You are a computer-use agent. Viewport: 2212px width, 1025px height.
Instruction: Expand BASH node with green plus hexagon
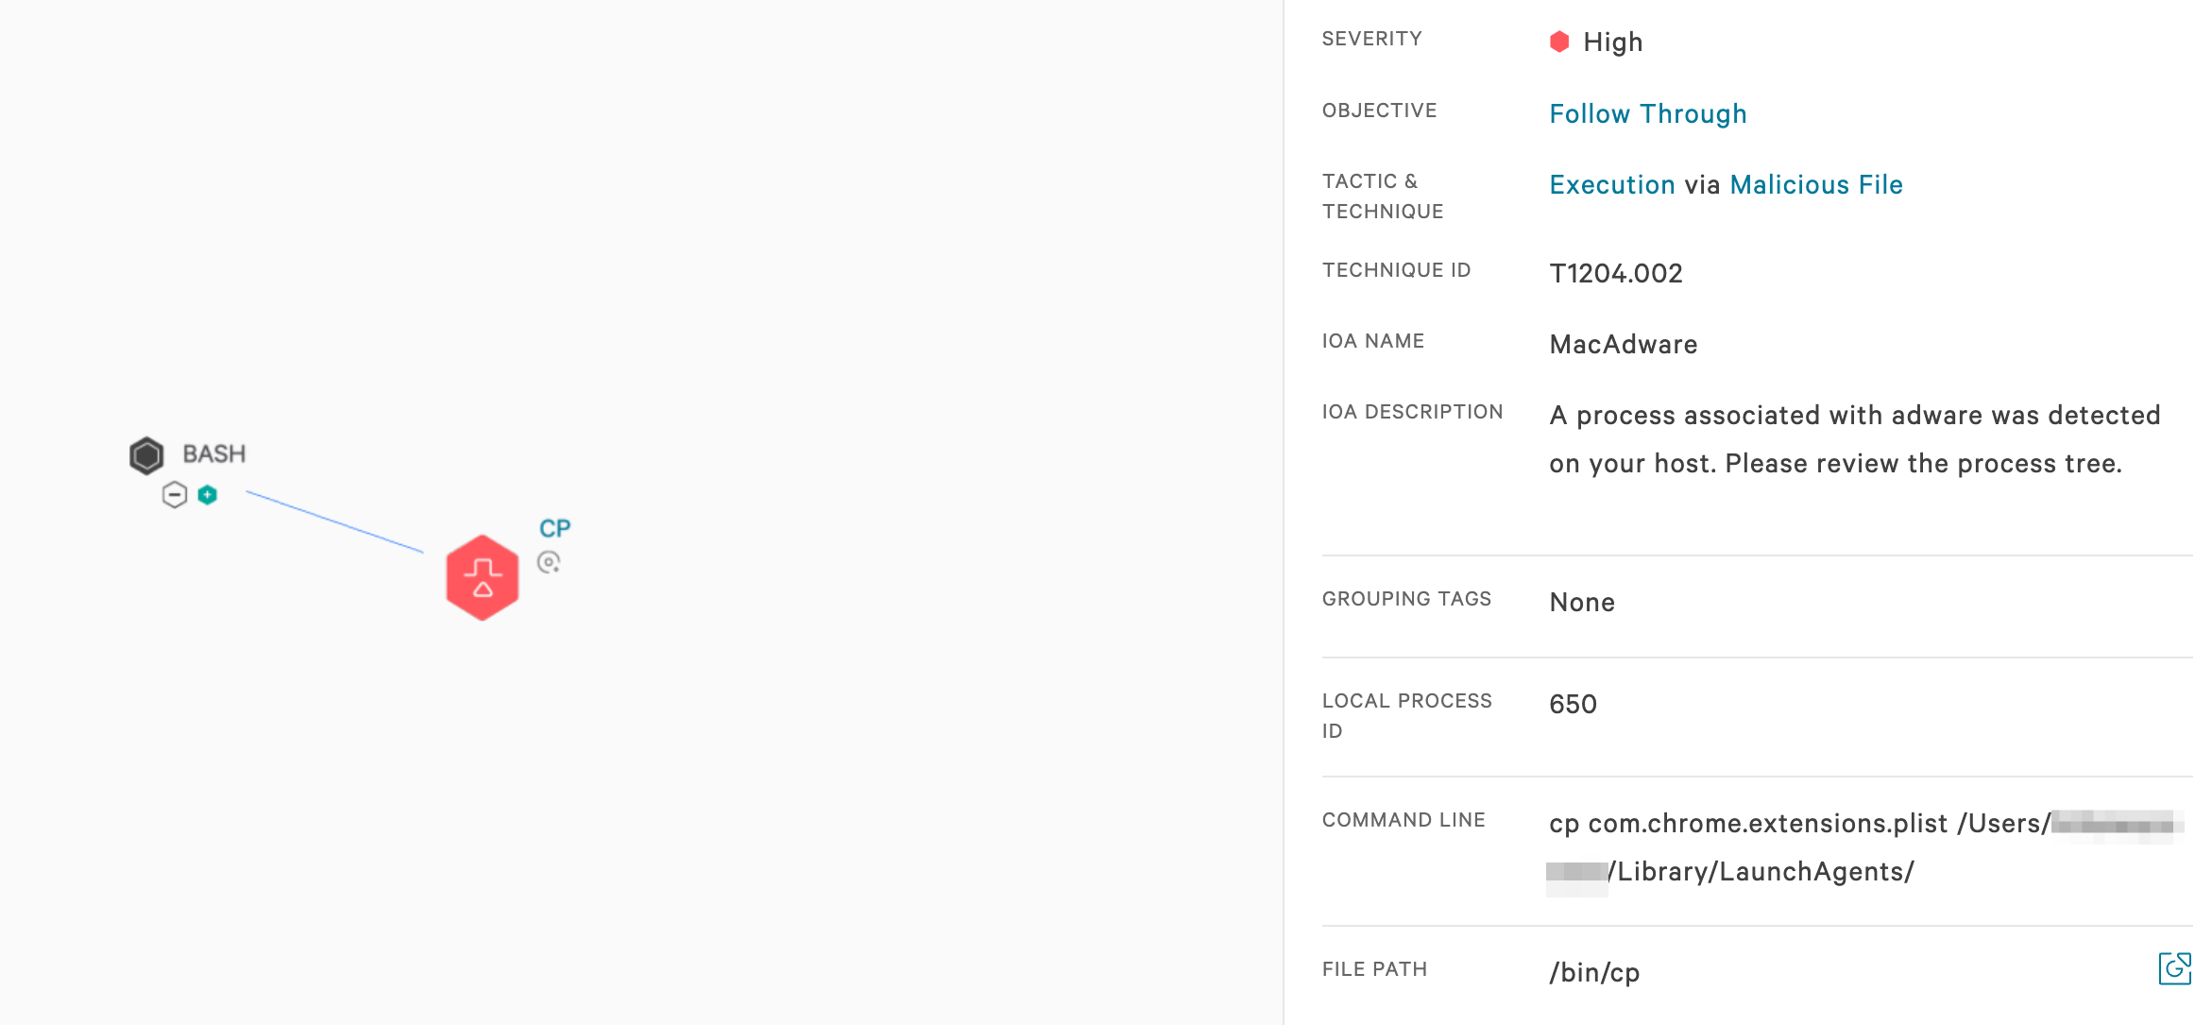(x=208, y=494)
